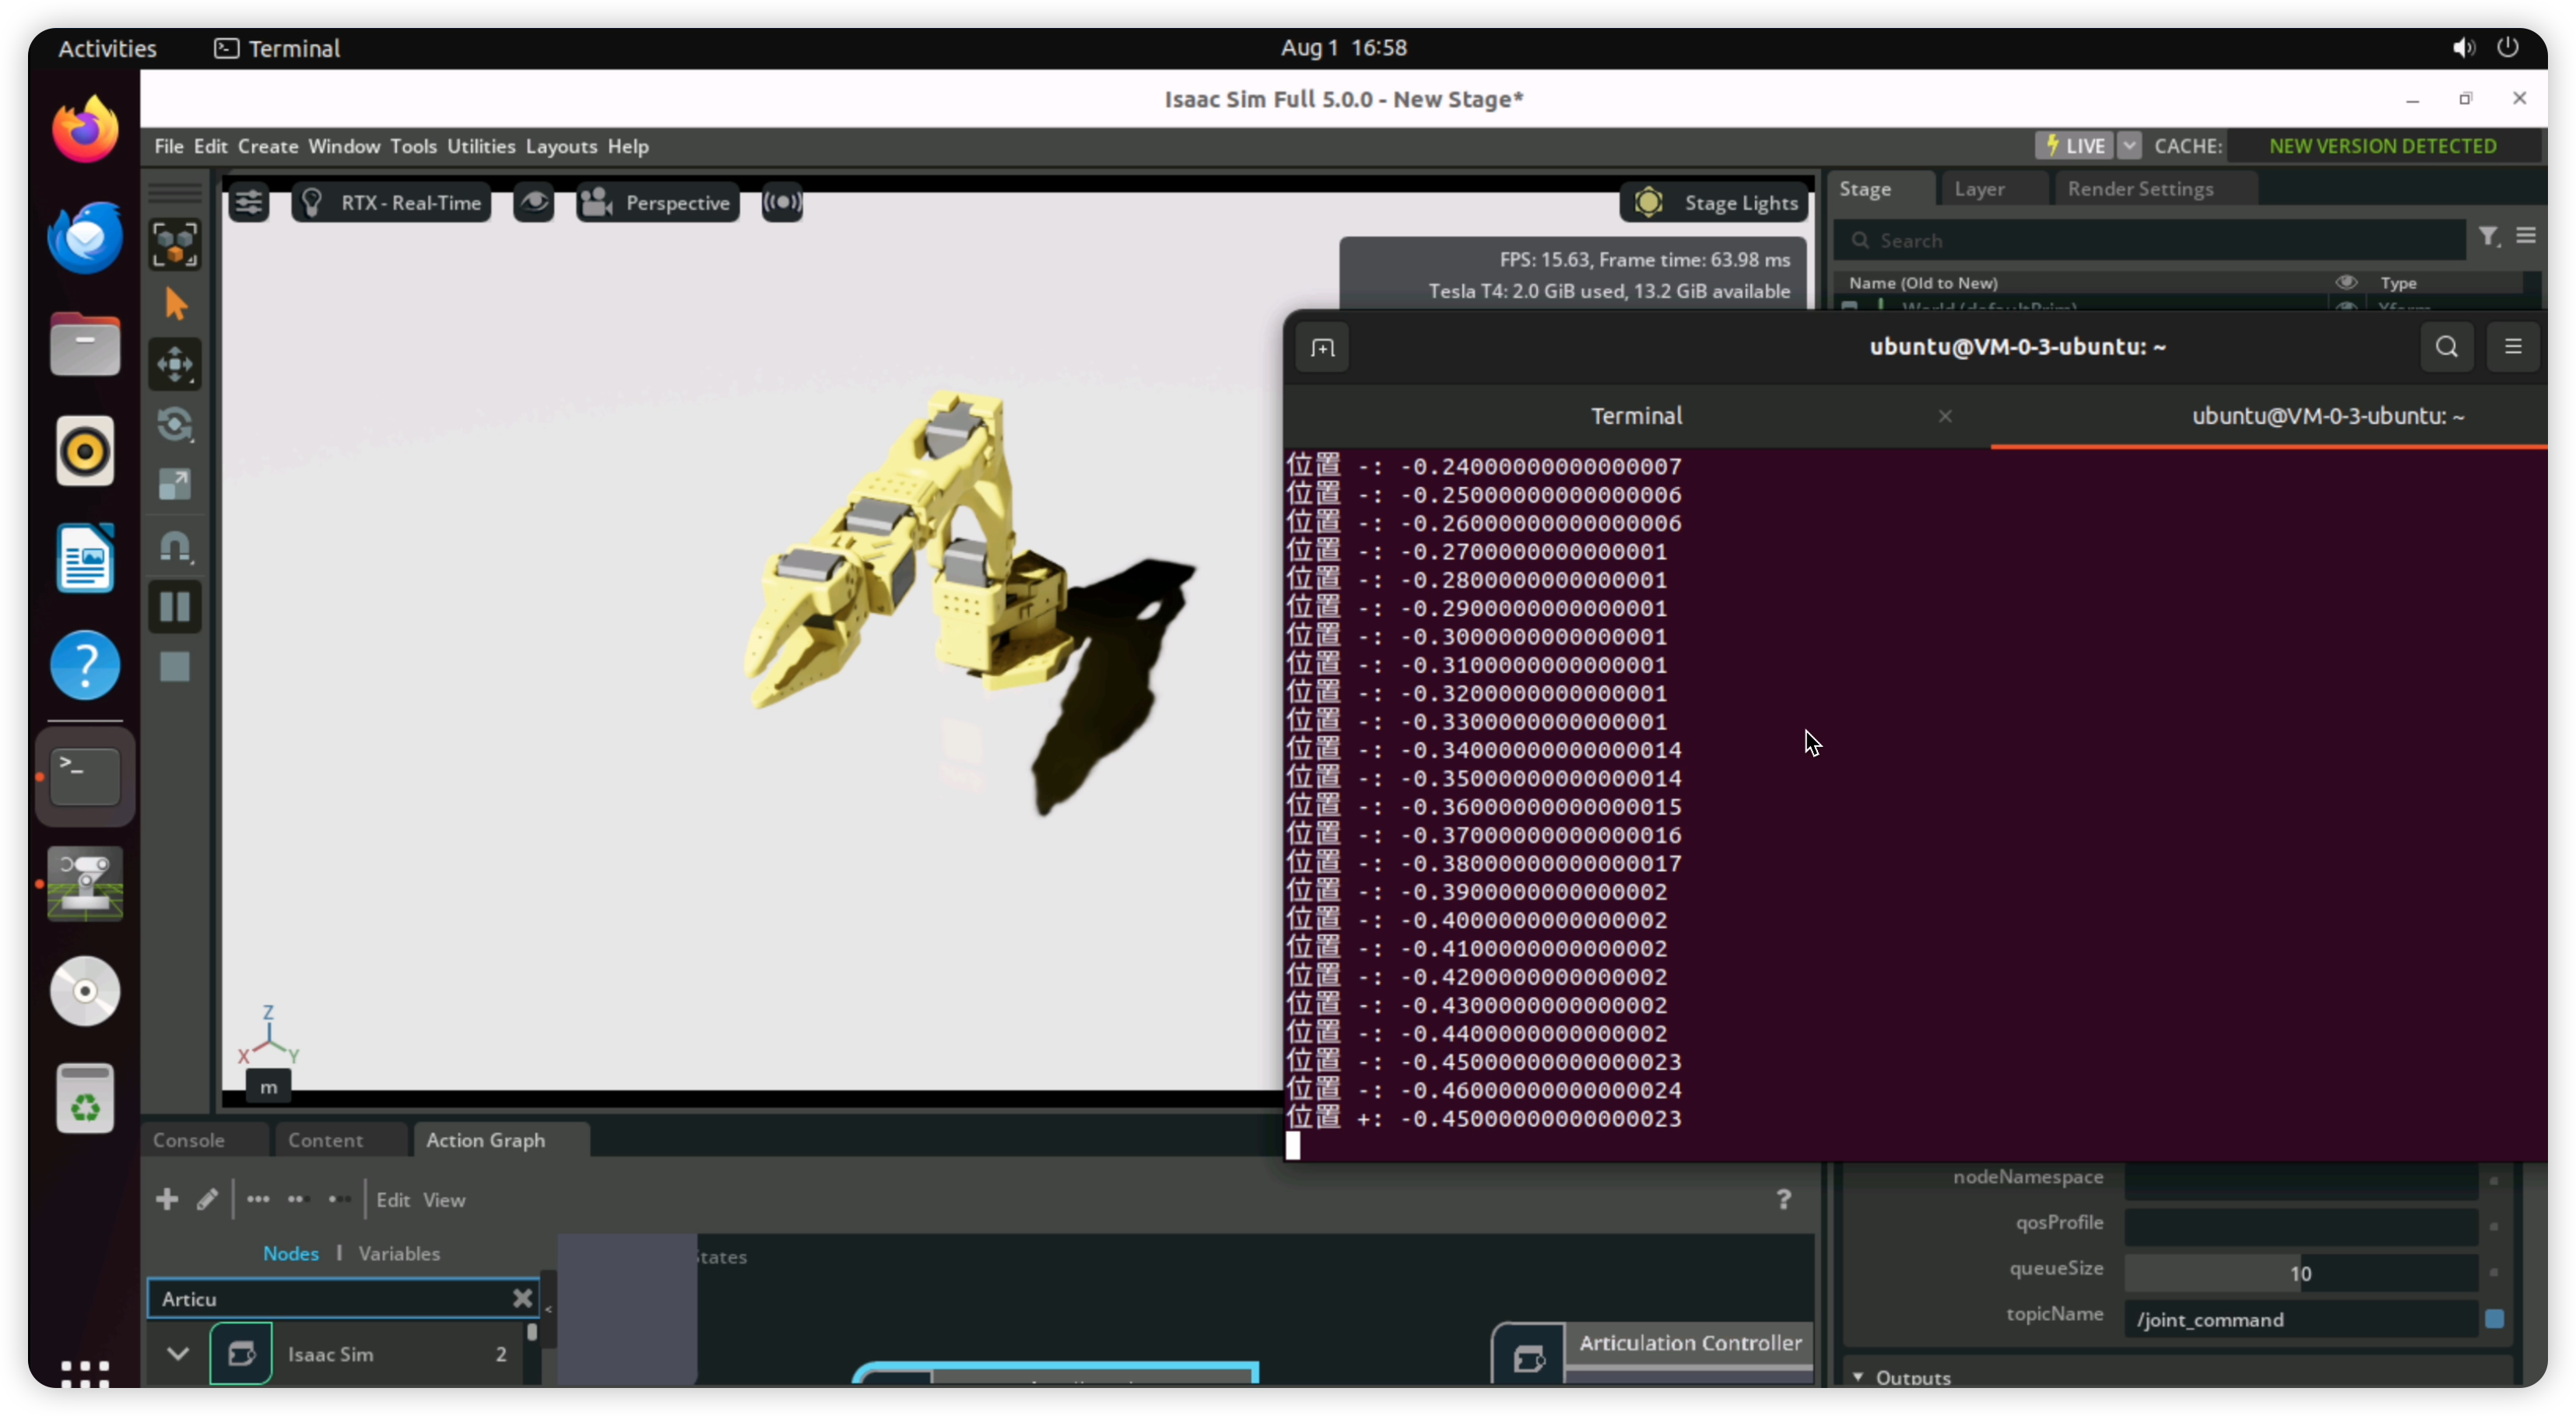Screen dimensions: 2576x1416
Task: Open the Utilities menu
Action: [481, 146]
